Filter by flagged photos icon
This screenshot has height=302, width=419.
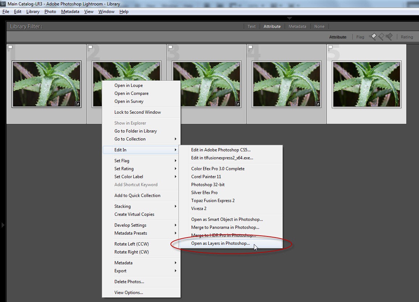pos(373,37)
